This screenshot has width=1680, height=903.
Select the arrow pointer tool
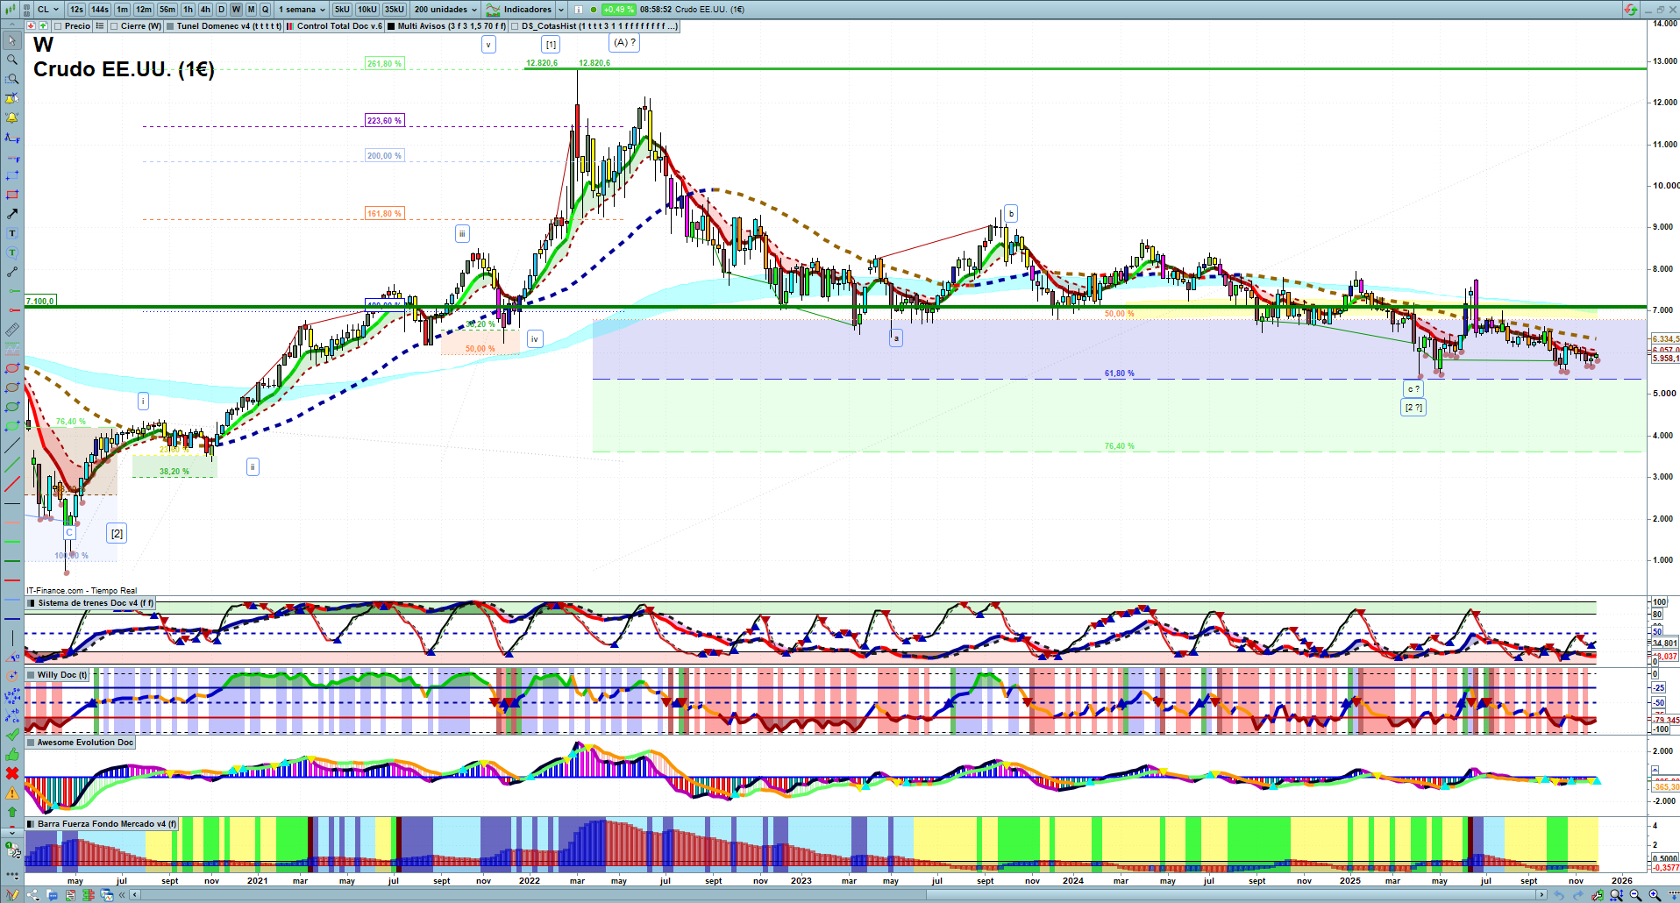12,40
